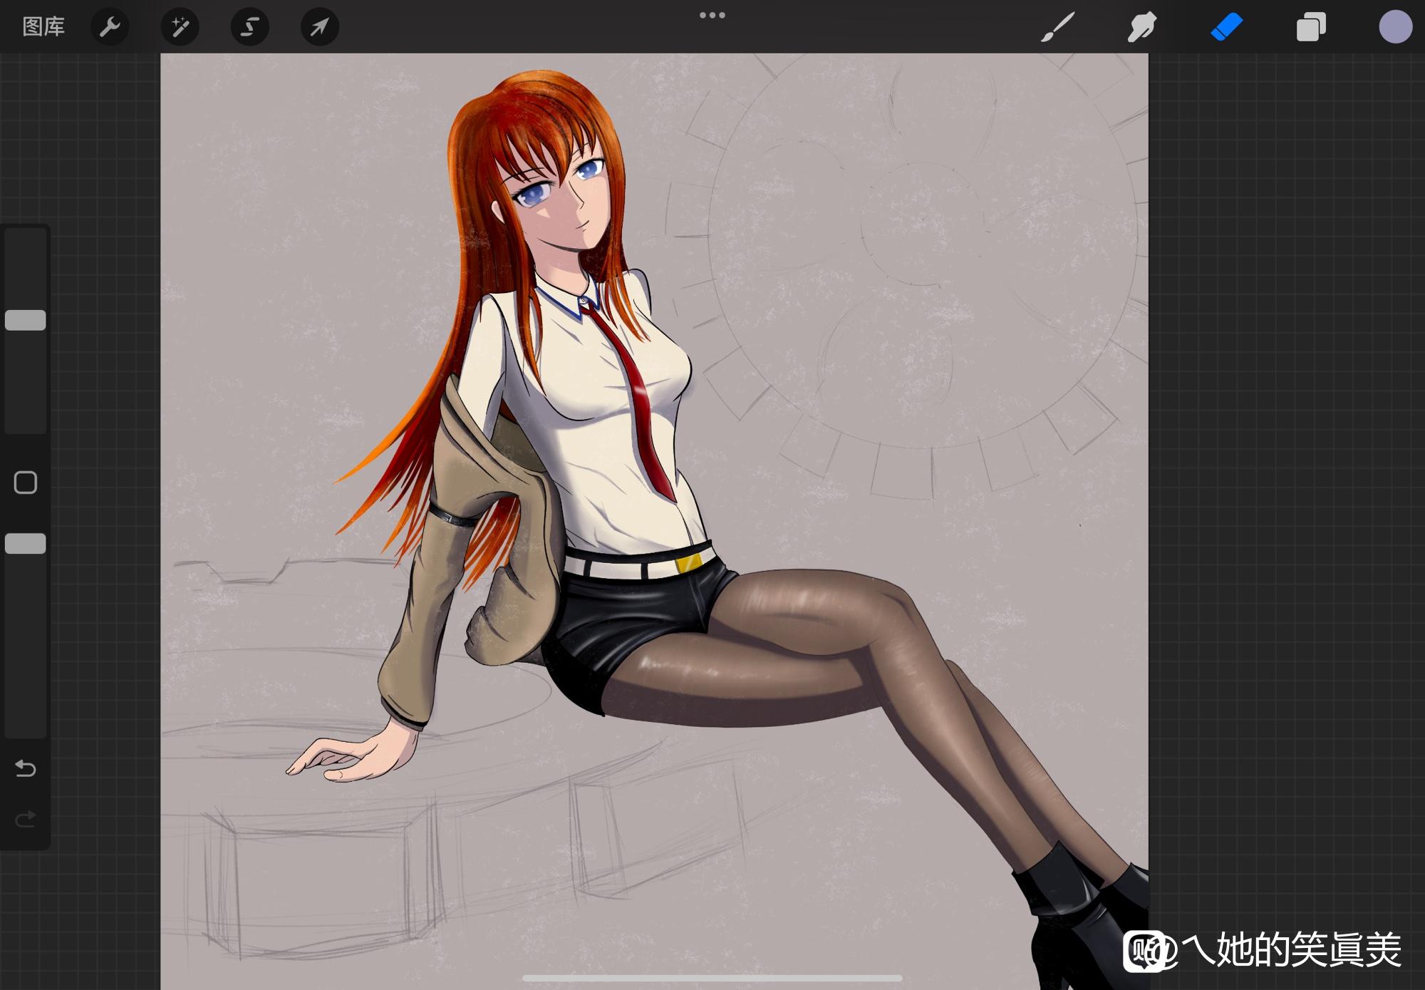Open the three-dot multitasking menu
Image resolution: width=1425 pixels, height=990 pixels.
pyautogui.click(x=712, y=15)
